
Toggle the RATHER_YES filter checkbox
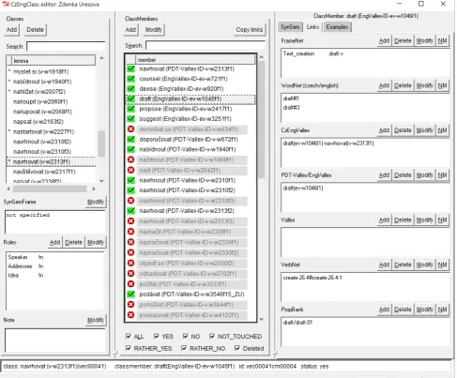(129, 348)
